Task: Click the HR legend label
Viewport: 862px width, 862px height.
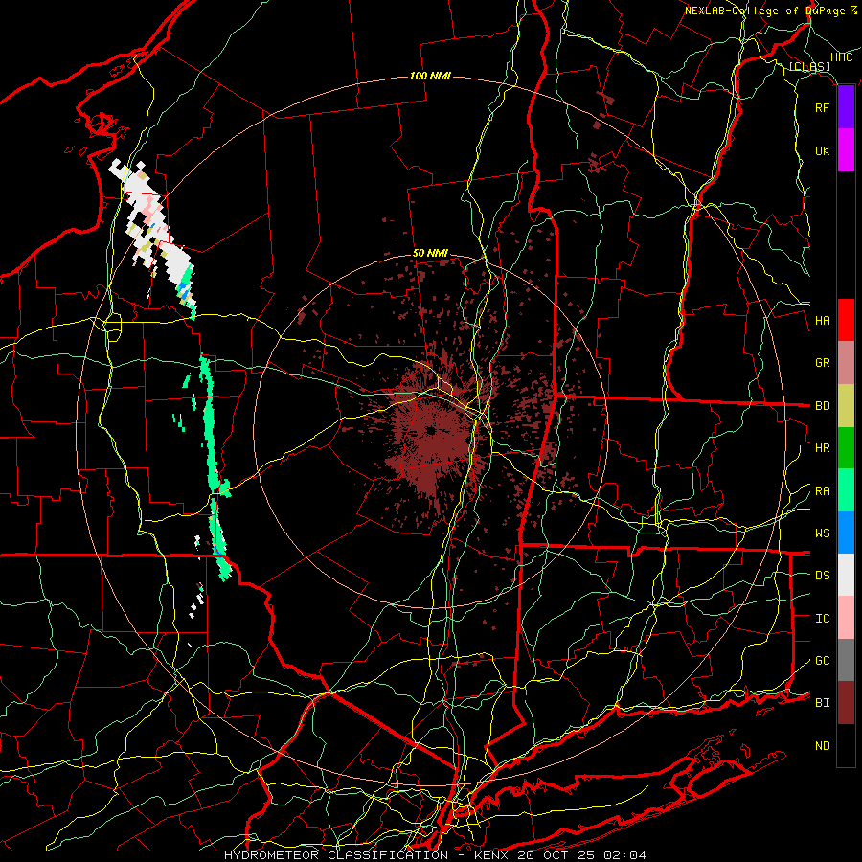Action: (x=822, y=448)
